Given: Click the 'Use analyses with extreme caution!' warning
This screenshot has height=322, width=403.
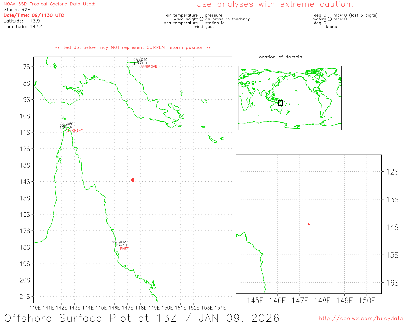Looking at the screenshot, I should tap(275, 4).
